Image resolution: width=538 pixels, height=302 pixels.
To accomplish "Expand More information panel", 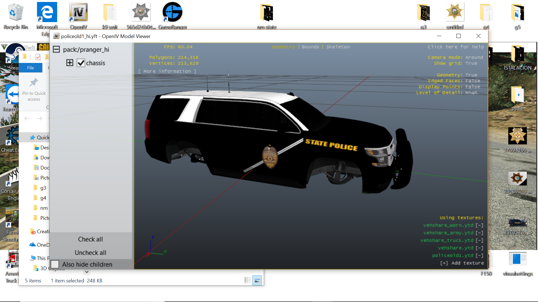I will coord(167,71).
